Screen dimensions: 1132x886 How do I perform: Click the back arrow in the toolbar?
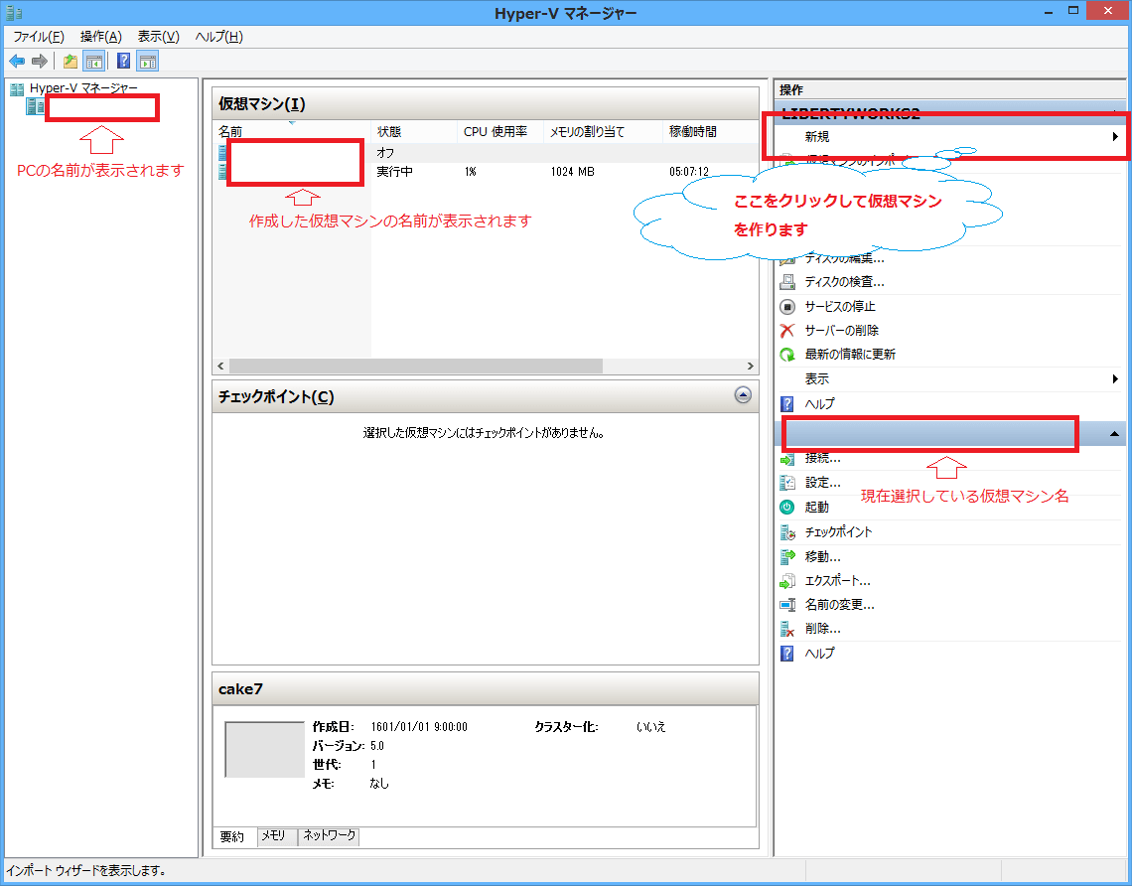pos(17,62)
